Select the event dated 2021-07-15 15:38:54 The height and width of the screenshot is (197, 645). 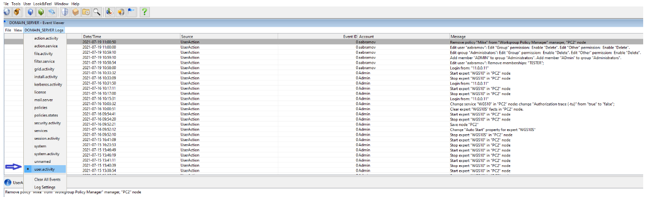pos(323,170)
